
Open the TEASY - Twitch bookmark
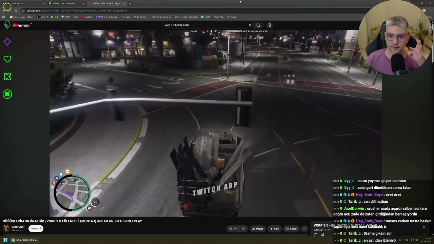pyautogui.click(x=70, y=17)
